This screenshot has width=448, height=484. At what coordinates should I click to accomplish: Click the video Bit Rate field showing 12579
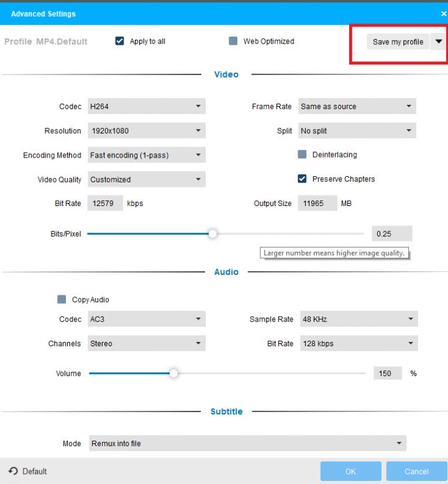click(105, 203)
